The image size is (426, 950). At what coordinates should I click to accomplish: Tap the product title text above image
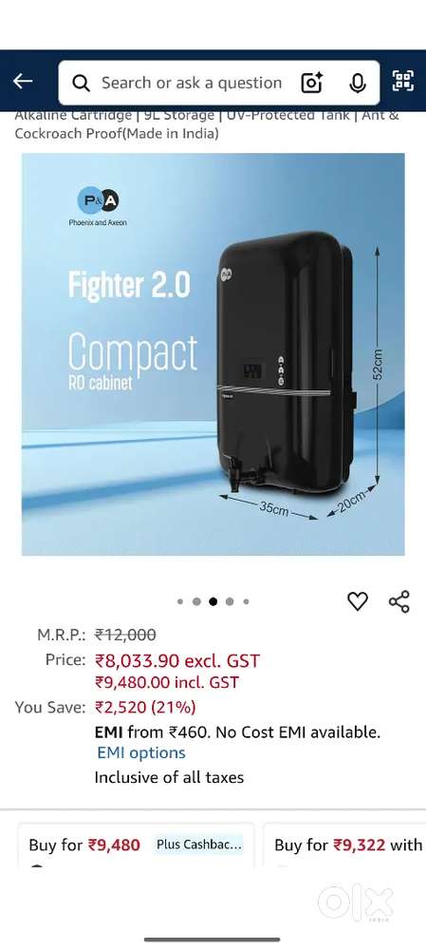[207, 124]
